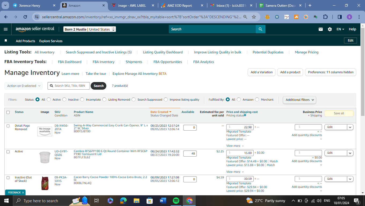Open the Chrome profile avatar S
The image size is (365, 206).
point(349,17)
